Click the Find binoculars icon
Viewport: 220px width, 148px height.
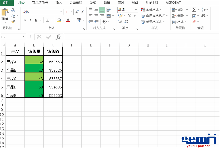203,16
